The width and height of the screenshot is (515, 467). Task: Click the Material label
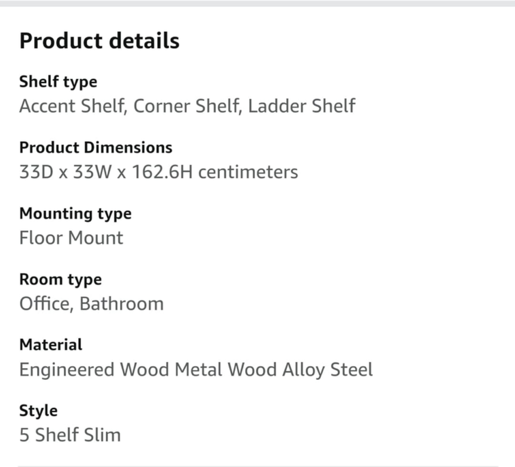click(51, 345)
